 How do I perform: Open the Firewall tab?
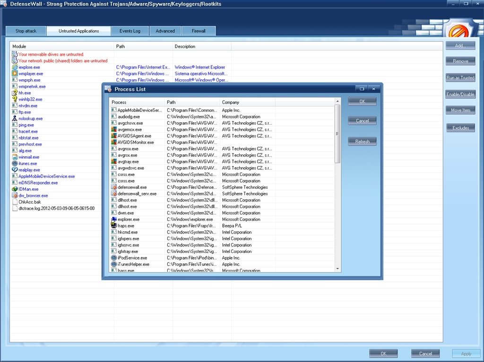tap(199, 31)
